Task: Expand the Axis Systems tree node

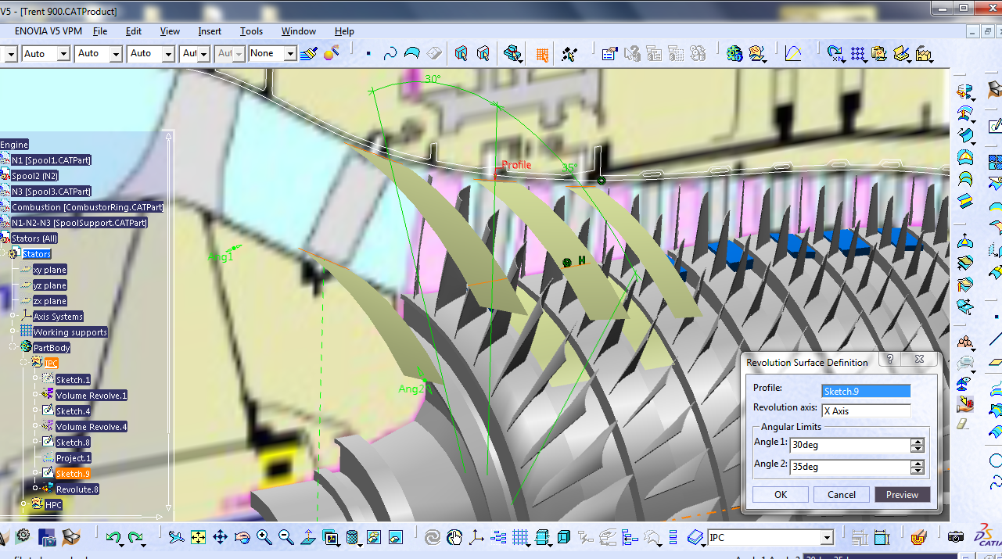Action: click(13, 316)
